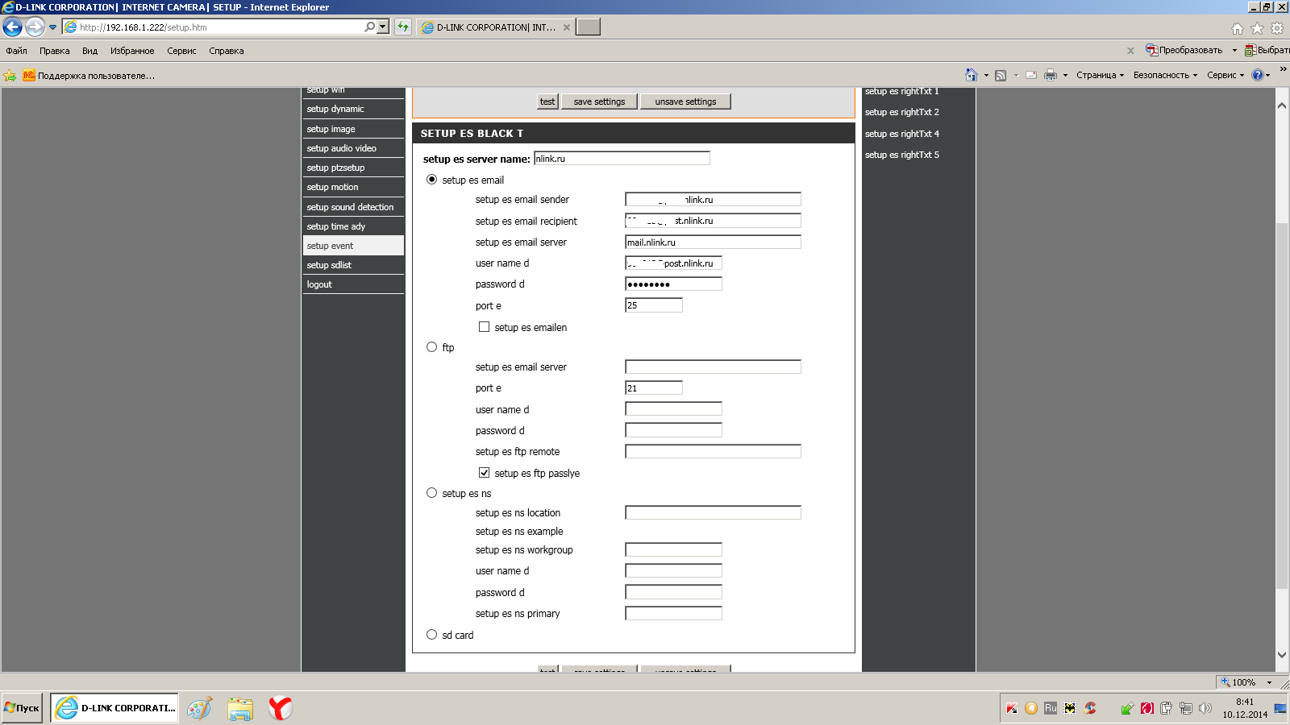Launch Yandex browser from taskbar
Image resolution: width=1290 pixels, height=725 pixels.
(x=280, y=708)
